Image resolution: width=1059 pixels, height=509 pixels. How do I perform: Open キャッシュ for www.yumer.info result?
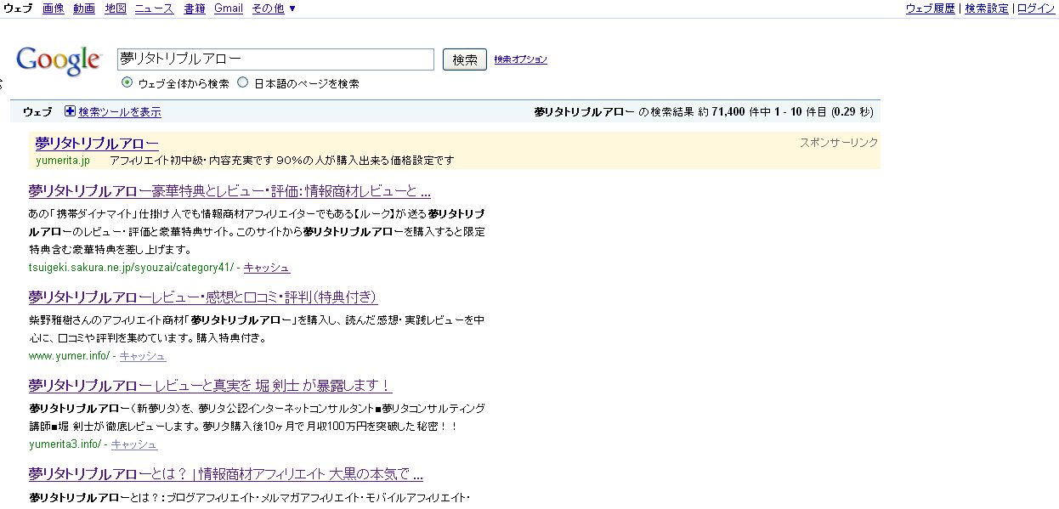click(143, 356)
